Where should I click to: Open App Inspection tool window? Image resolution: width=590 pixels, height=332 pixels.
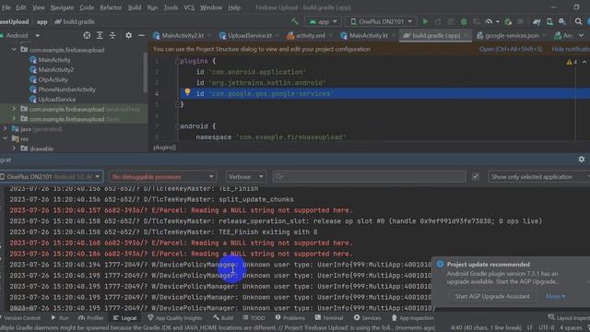(412, 318)
